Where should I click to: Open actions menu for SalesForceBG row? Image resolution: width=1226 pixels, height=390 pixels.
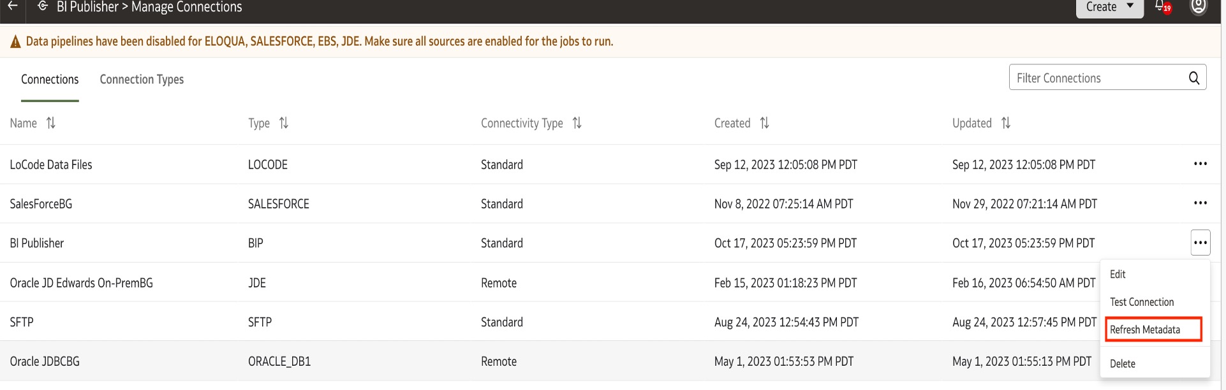(1200, 203)
